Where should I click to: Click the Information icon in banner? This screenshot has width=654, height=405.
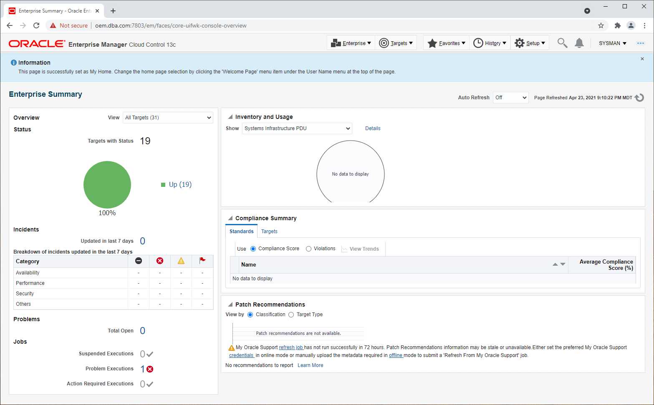coord(14,63)
